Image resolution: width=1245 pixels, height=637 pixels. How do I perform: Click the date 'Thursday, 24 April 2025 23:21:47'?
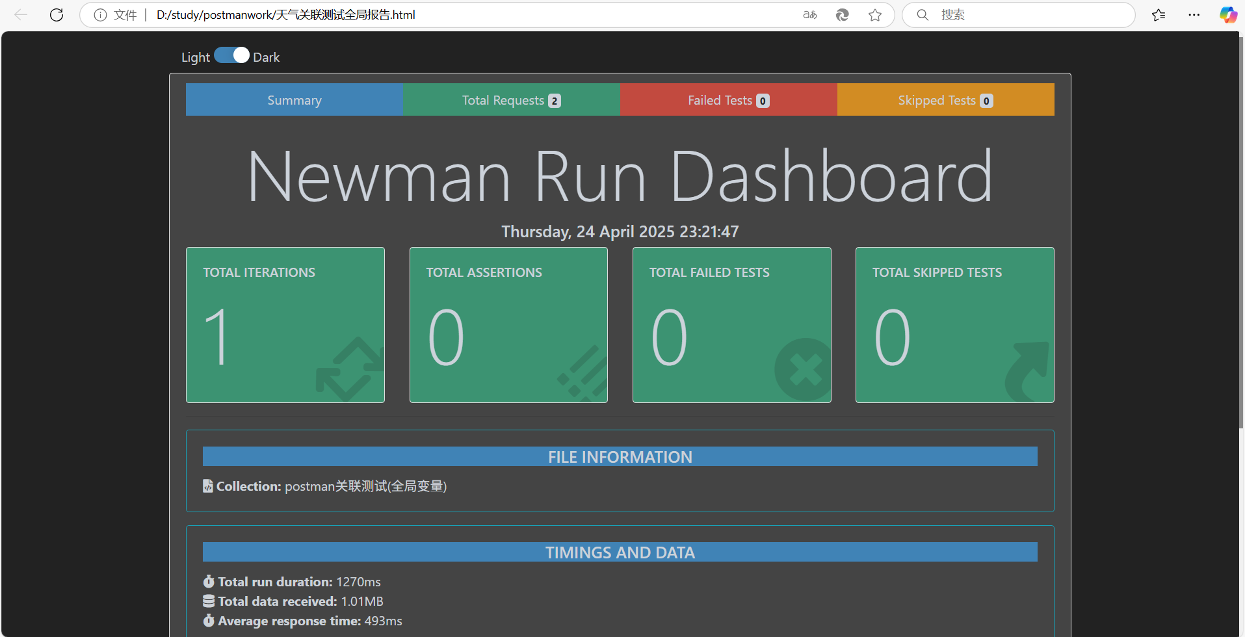tap(620, 231)
